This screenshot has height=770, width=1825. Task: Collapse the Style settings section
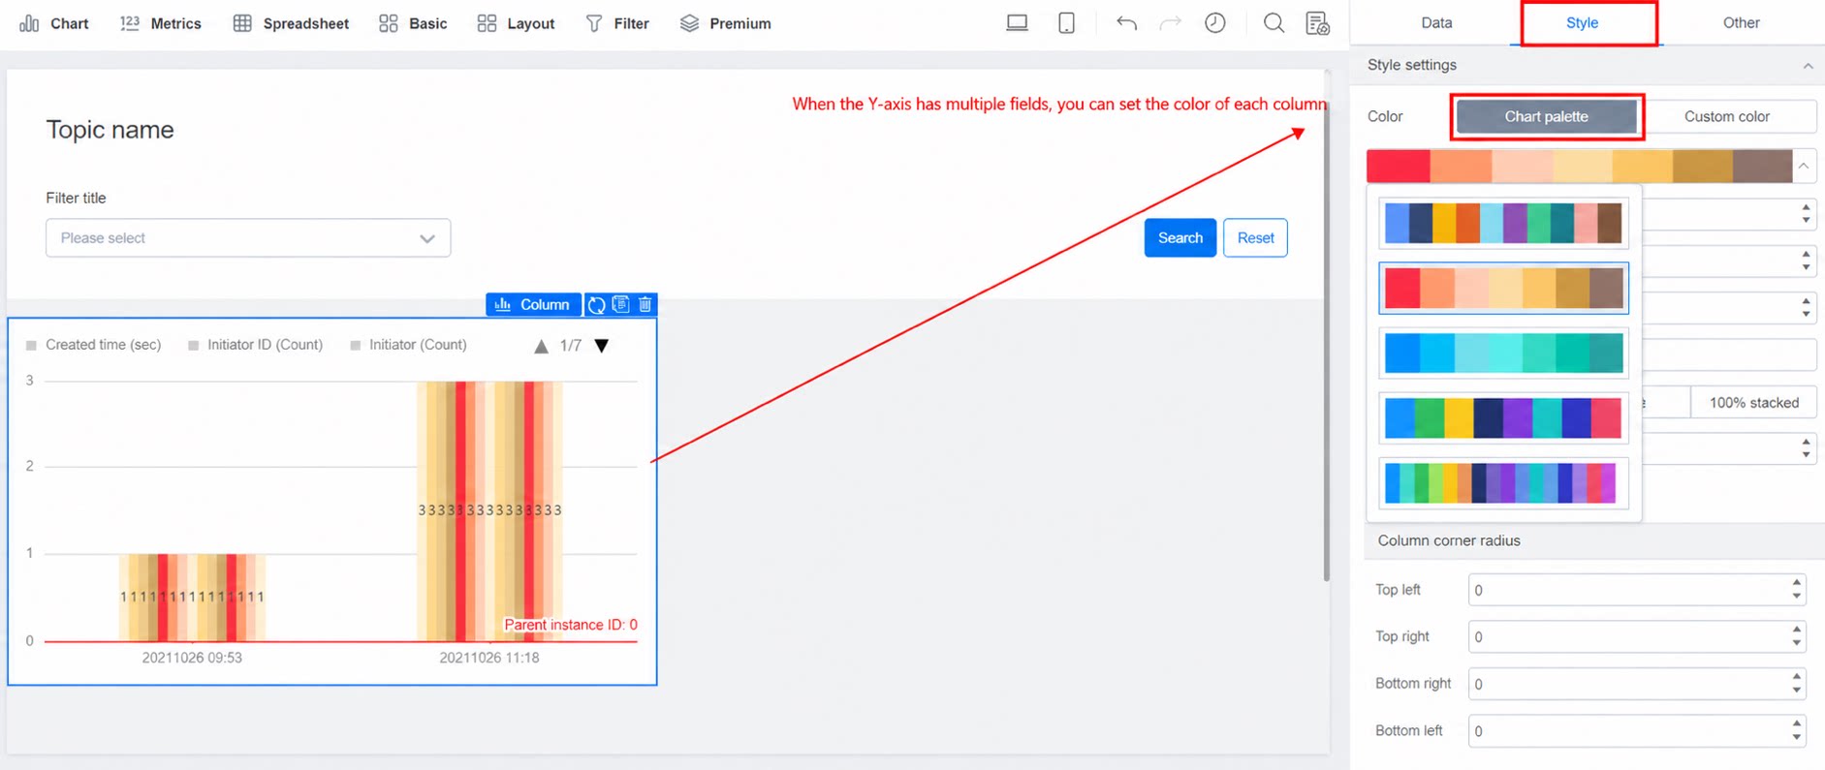(1808, 66)
